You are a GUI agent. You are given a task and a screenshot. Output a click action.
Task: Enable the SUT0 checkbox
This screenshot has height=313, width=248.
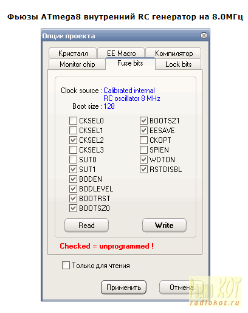pyautogui.click(x=73, y=159)
